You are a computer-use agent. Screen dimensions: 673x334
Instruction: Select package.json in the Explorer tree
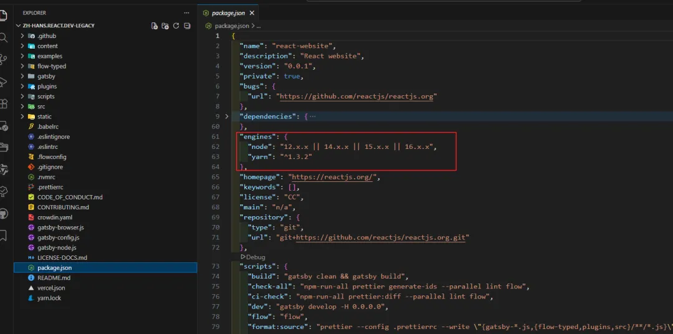coord(105,268)
